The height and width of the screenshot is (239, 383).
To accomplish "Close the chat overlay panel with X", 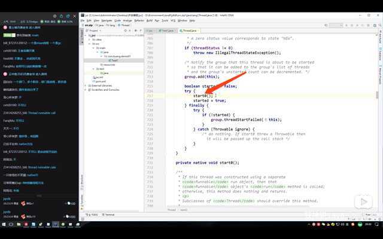I will (74, 16).
